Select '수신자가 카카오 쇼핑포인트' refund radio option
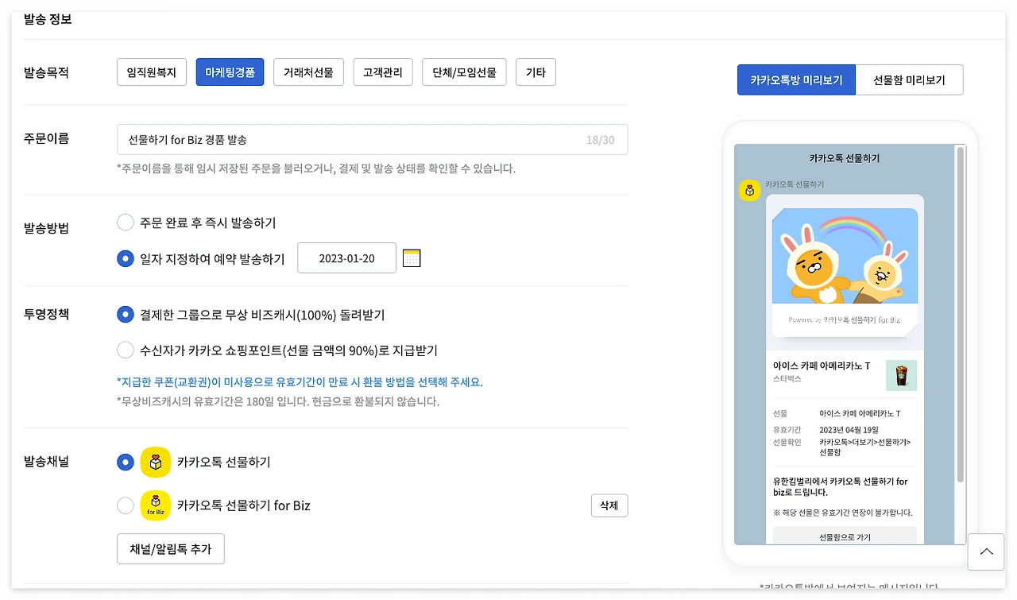1017x600 pixels. (x=125, y=350)
